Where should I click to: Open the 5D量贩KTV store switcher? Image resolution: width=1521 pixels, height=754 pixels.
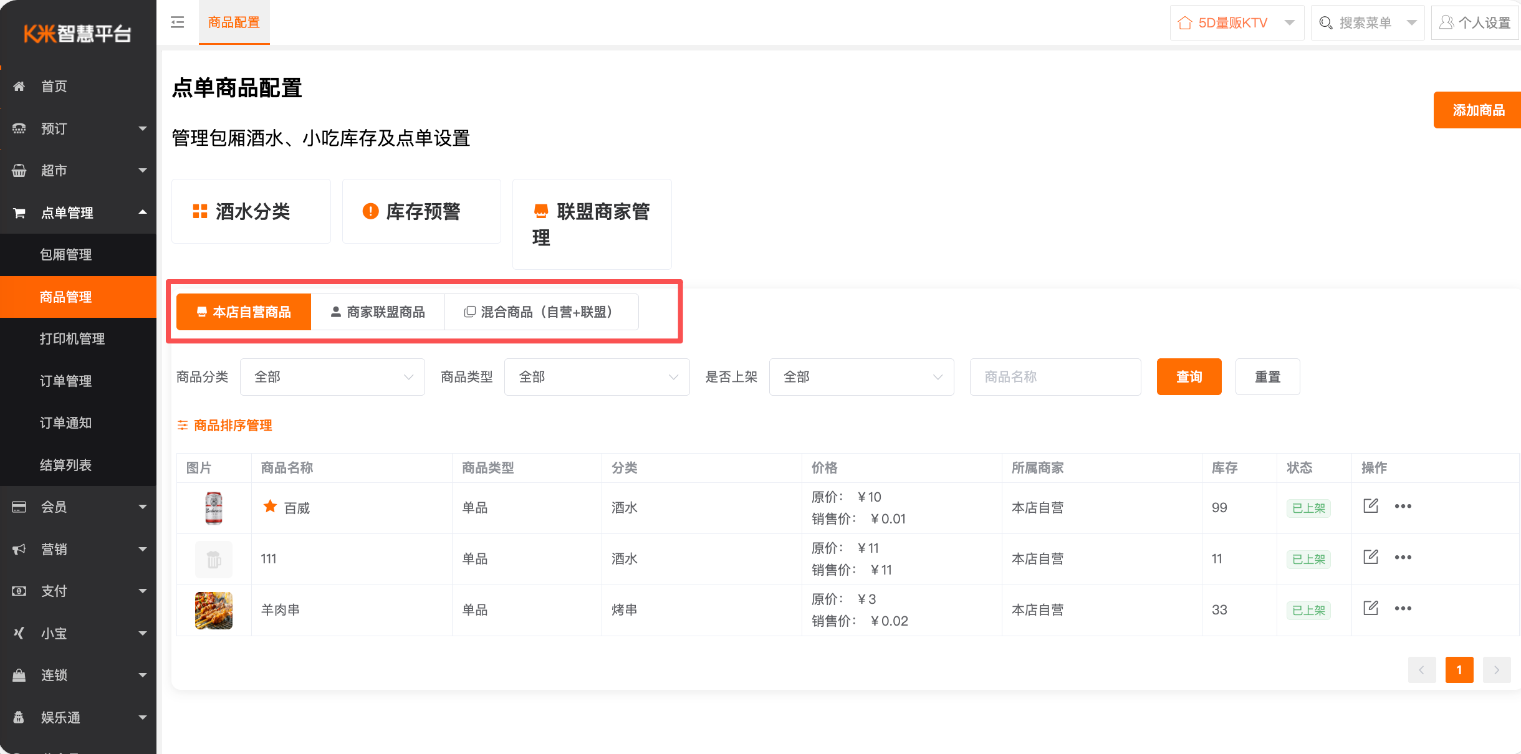[1236, 22]
